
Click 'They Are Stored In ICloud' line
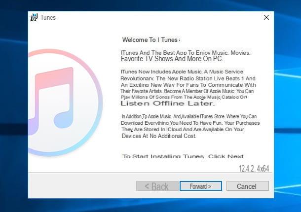pos(183,130)
